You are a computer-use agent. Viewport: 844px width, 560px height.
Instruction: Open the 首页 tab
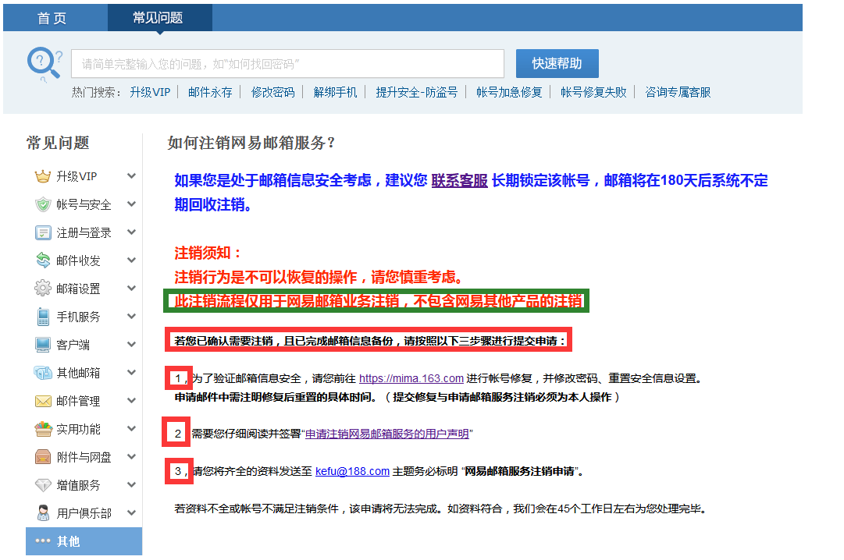coord(52,18)
